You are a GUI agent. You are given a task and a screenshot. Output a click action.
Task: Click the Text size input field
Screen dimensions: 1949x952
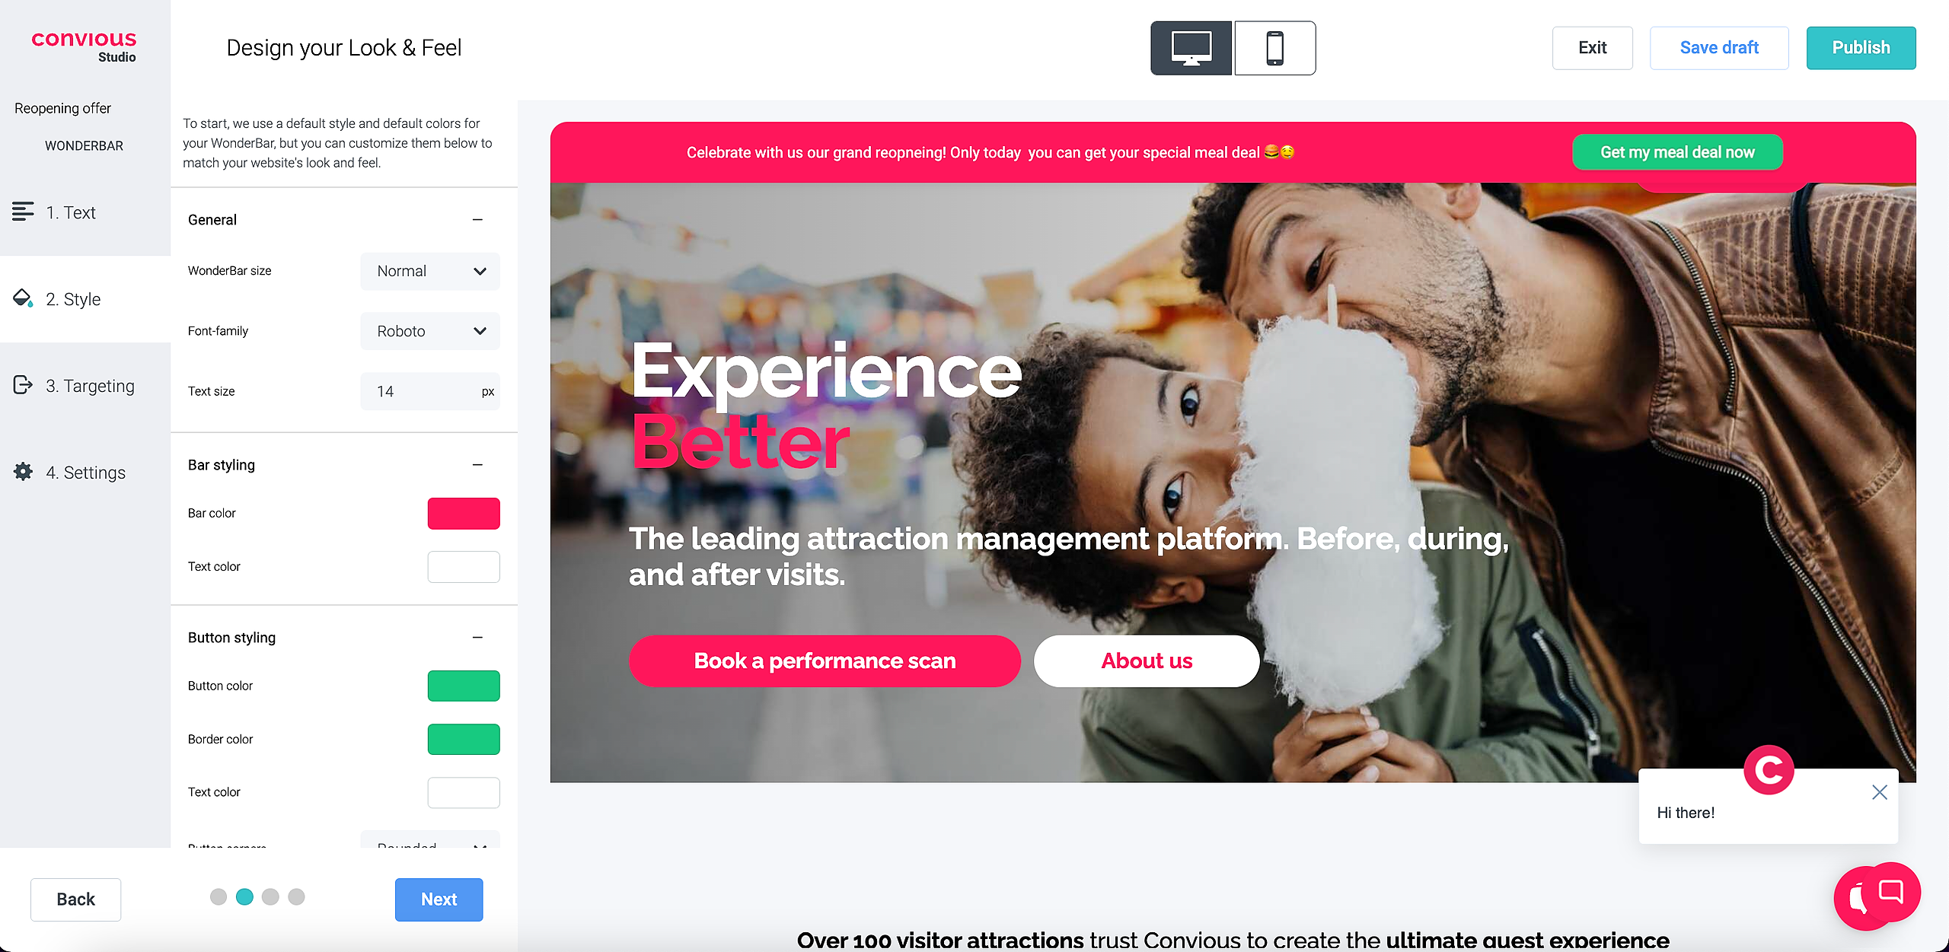point(430,391)
